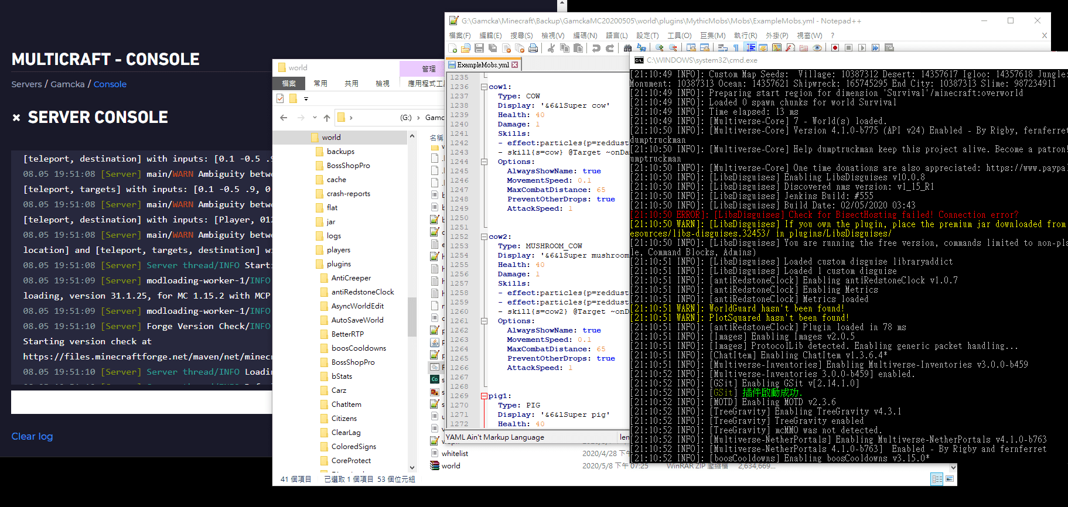Click the Redo arrow in Notepad++ toolbar

pyautogui.click(x=610, y=48)
